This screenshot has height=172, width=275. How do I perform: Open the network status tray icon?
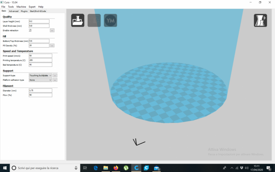(x=237, y=168)
